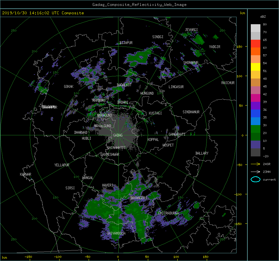Click the HUBLI city label

pos(86,138)
